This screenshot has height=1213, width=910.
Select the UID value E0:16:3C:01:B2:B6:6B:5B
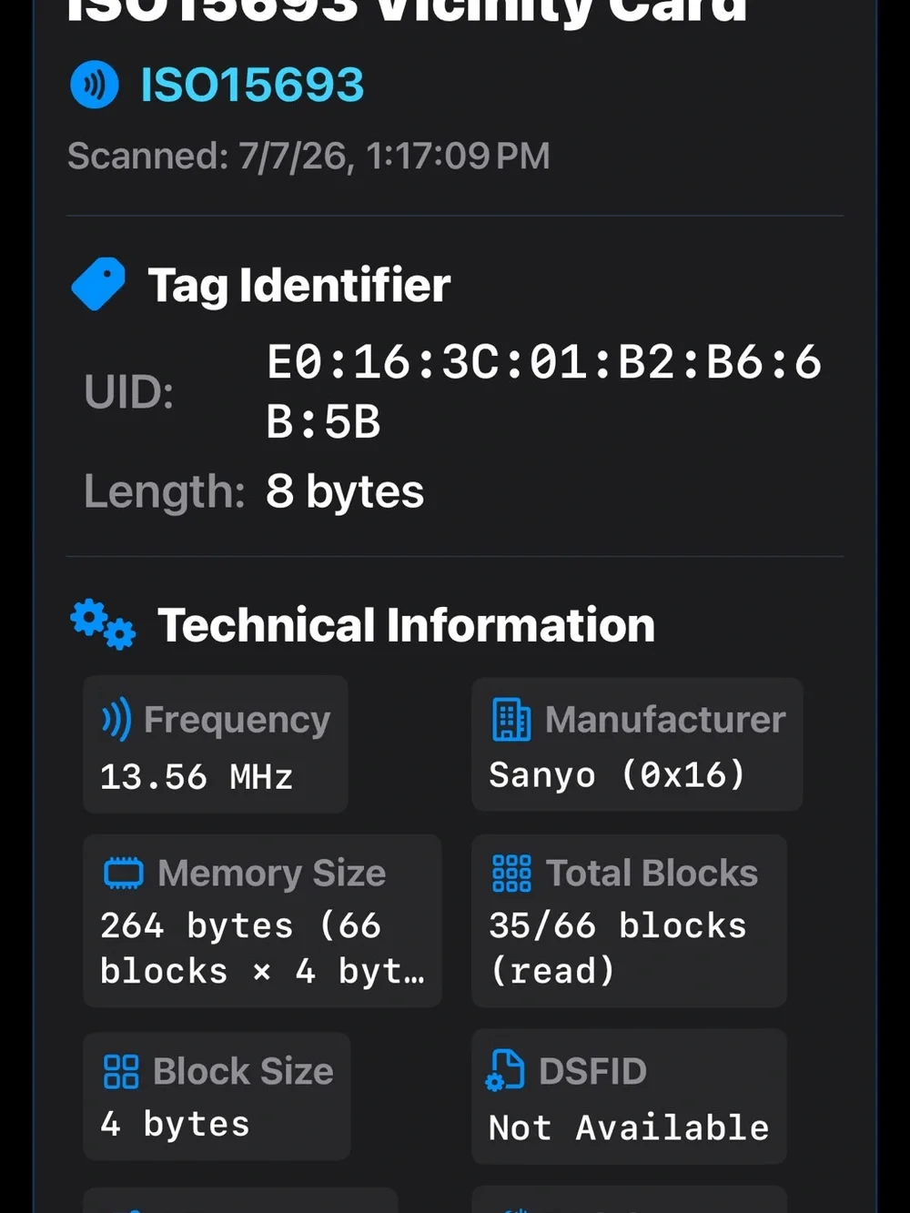click(x=544, y=391)
